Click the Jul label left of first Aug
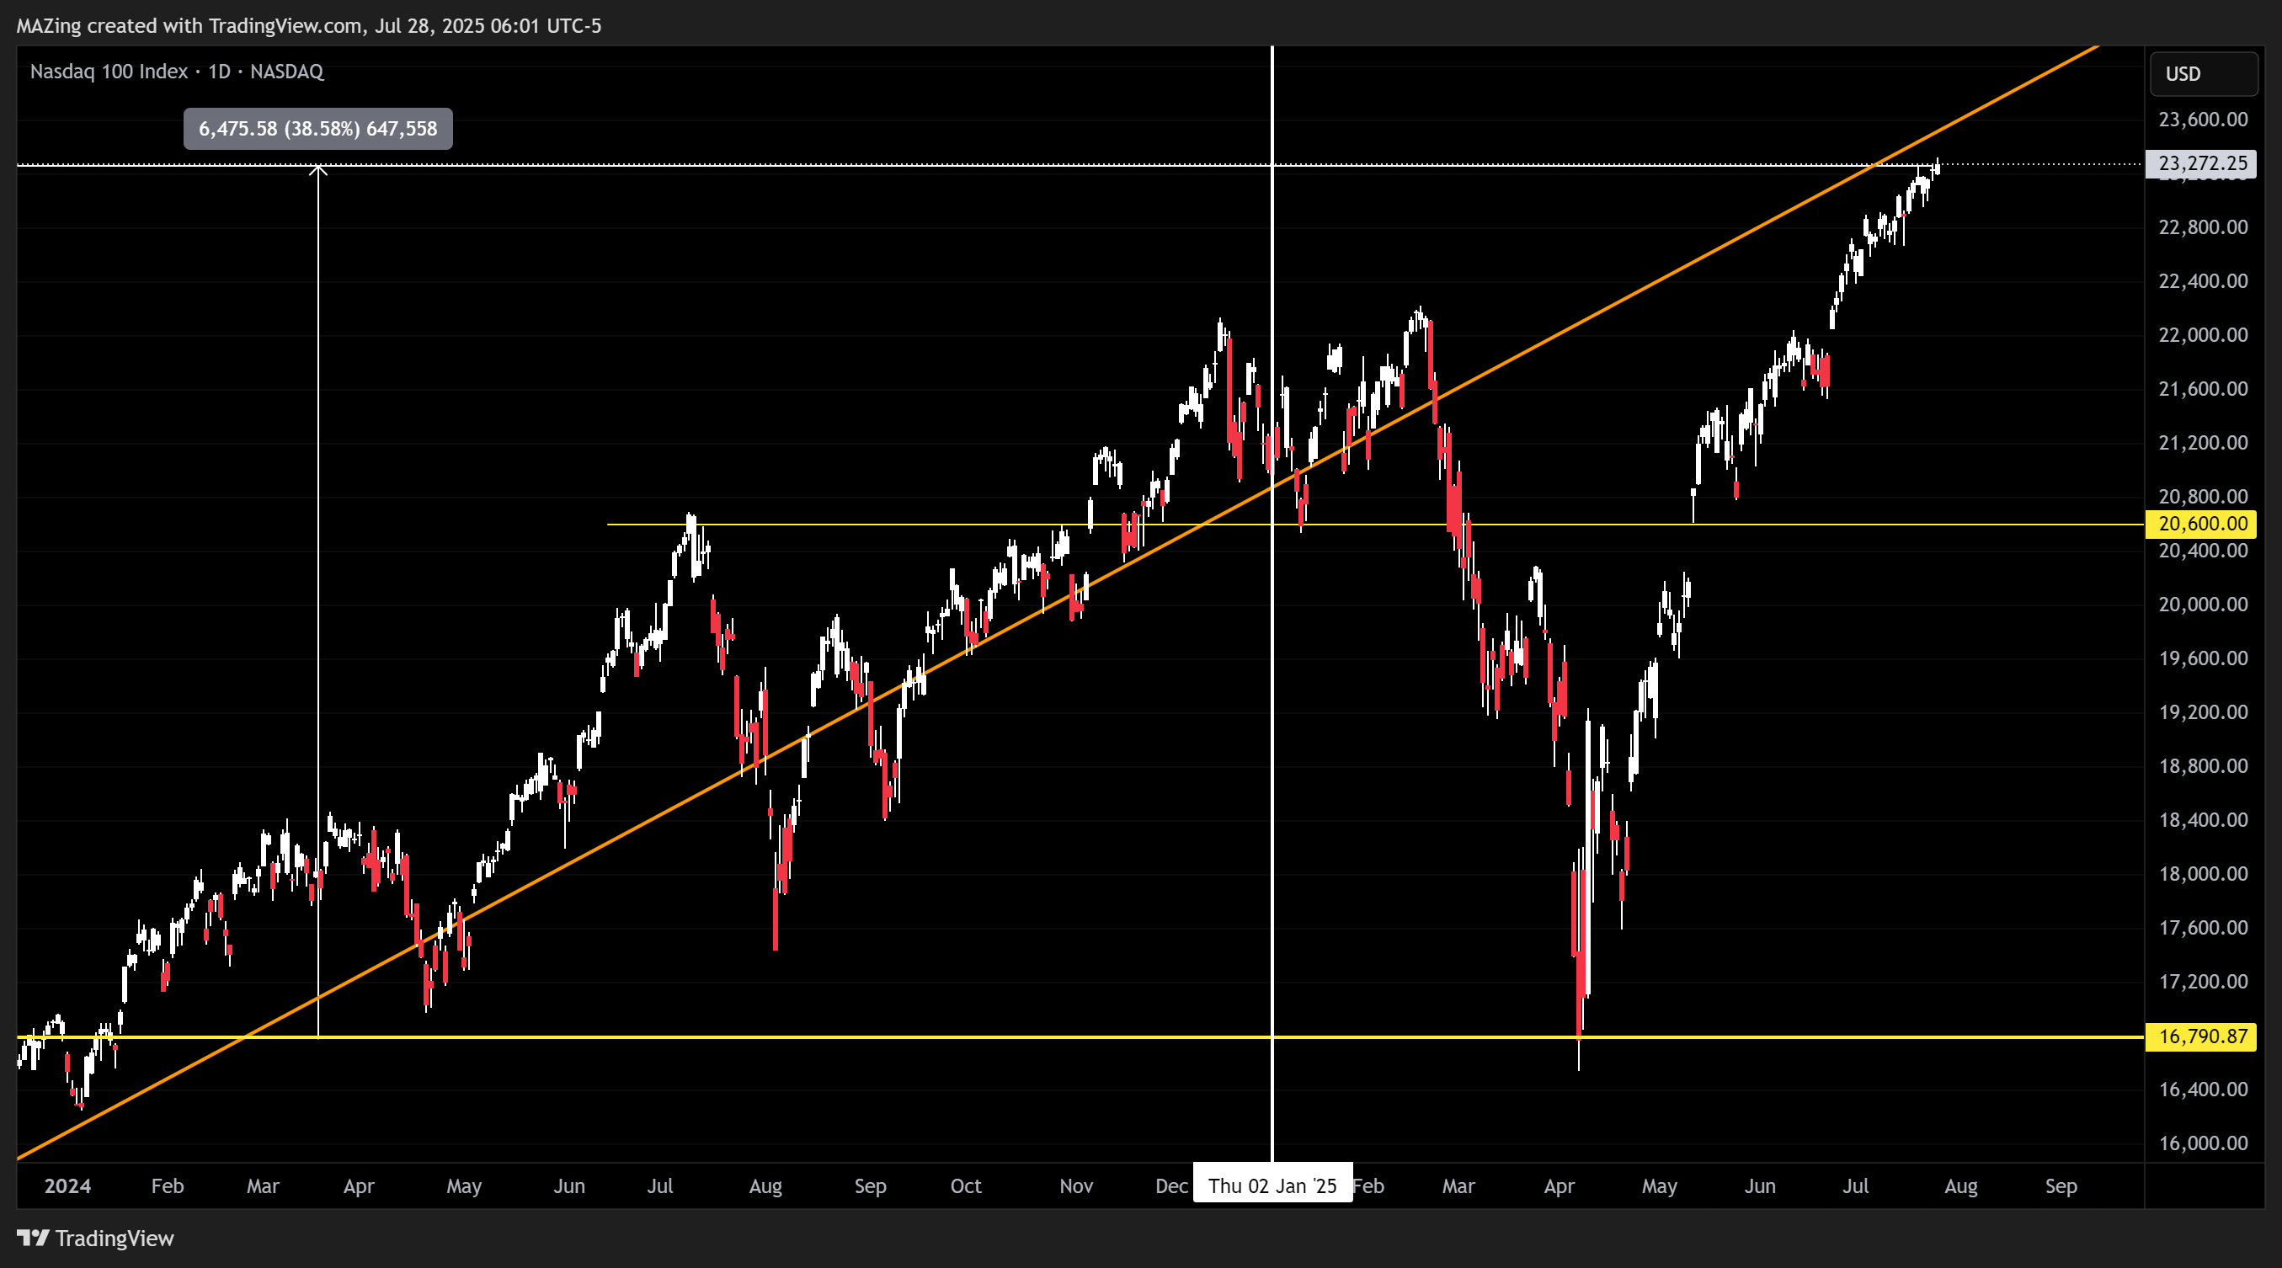Screen dimensions: 2282x1268 tap(660, 1185)
